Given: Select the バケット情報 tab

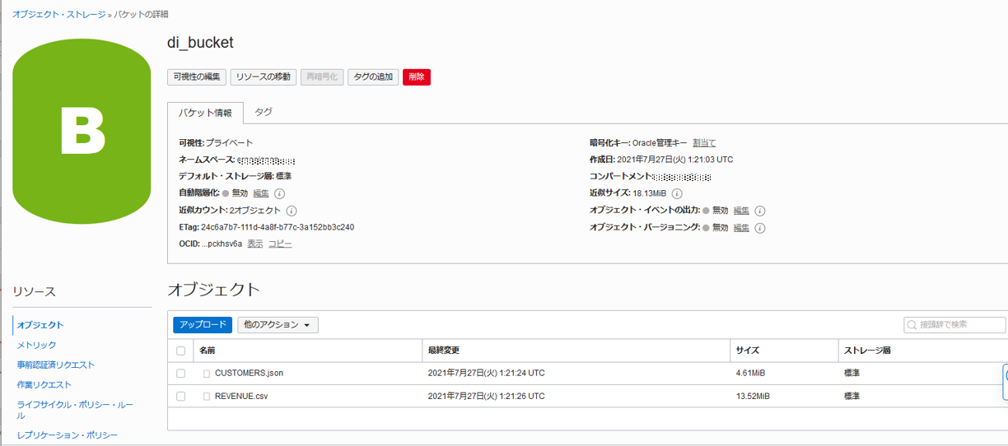Looking at the screenshot, I should pyautogui.click(x=205, y=113).
